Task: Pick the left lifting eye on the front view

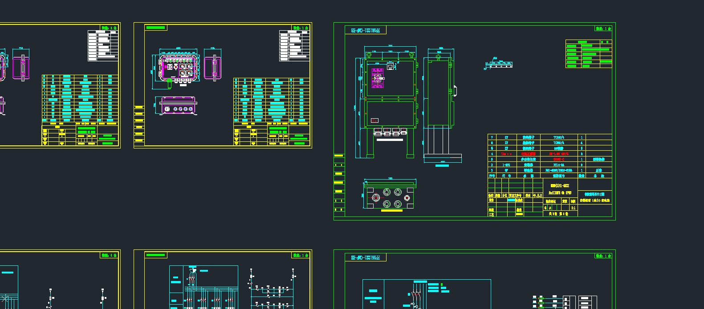Action: click(369, 55)
